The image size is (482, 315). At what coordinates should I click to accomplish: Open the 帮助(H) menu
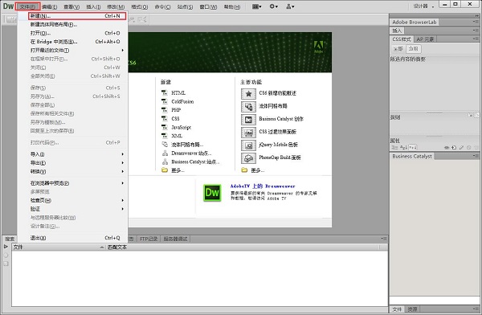232,6
